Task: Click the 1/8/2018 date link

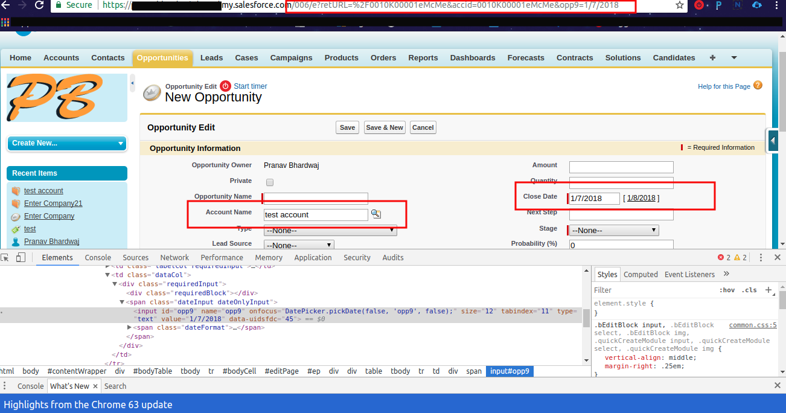Action: [x=641, y=198]
